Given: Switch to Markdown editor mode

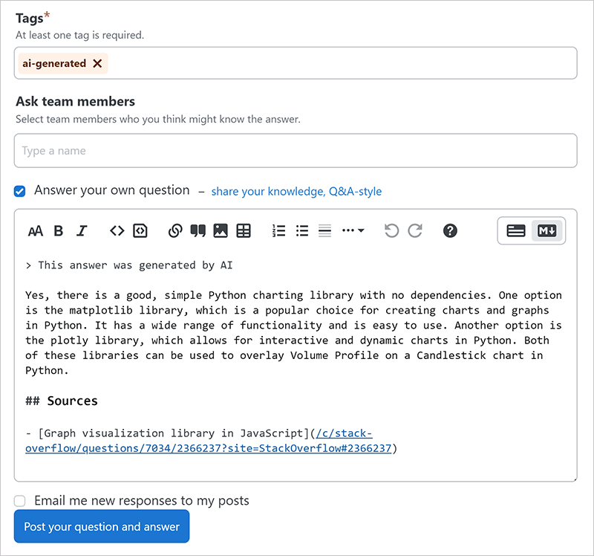Looking at the screenshot, I should pyautogui.click(x=546, y=231).
